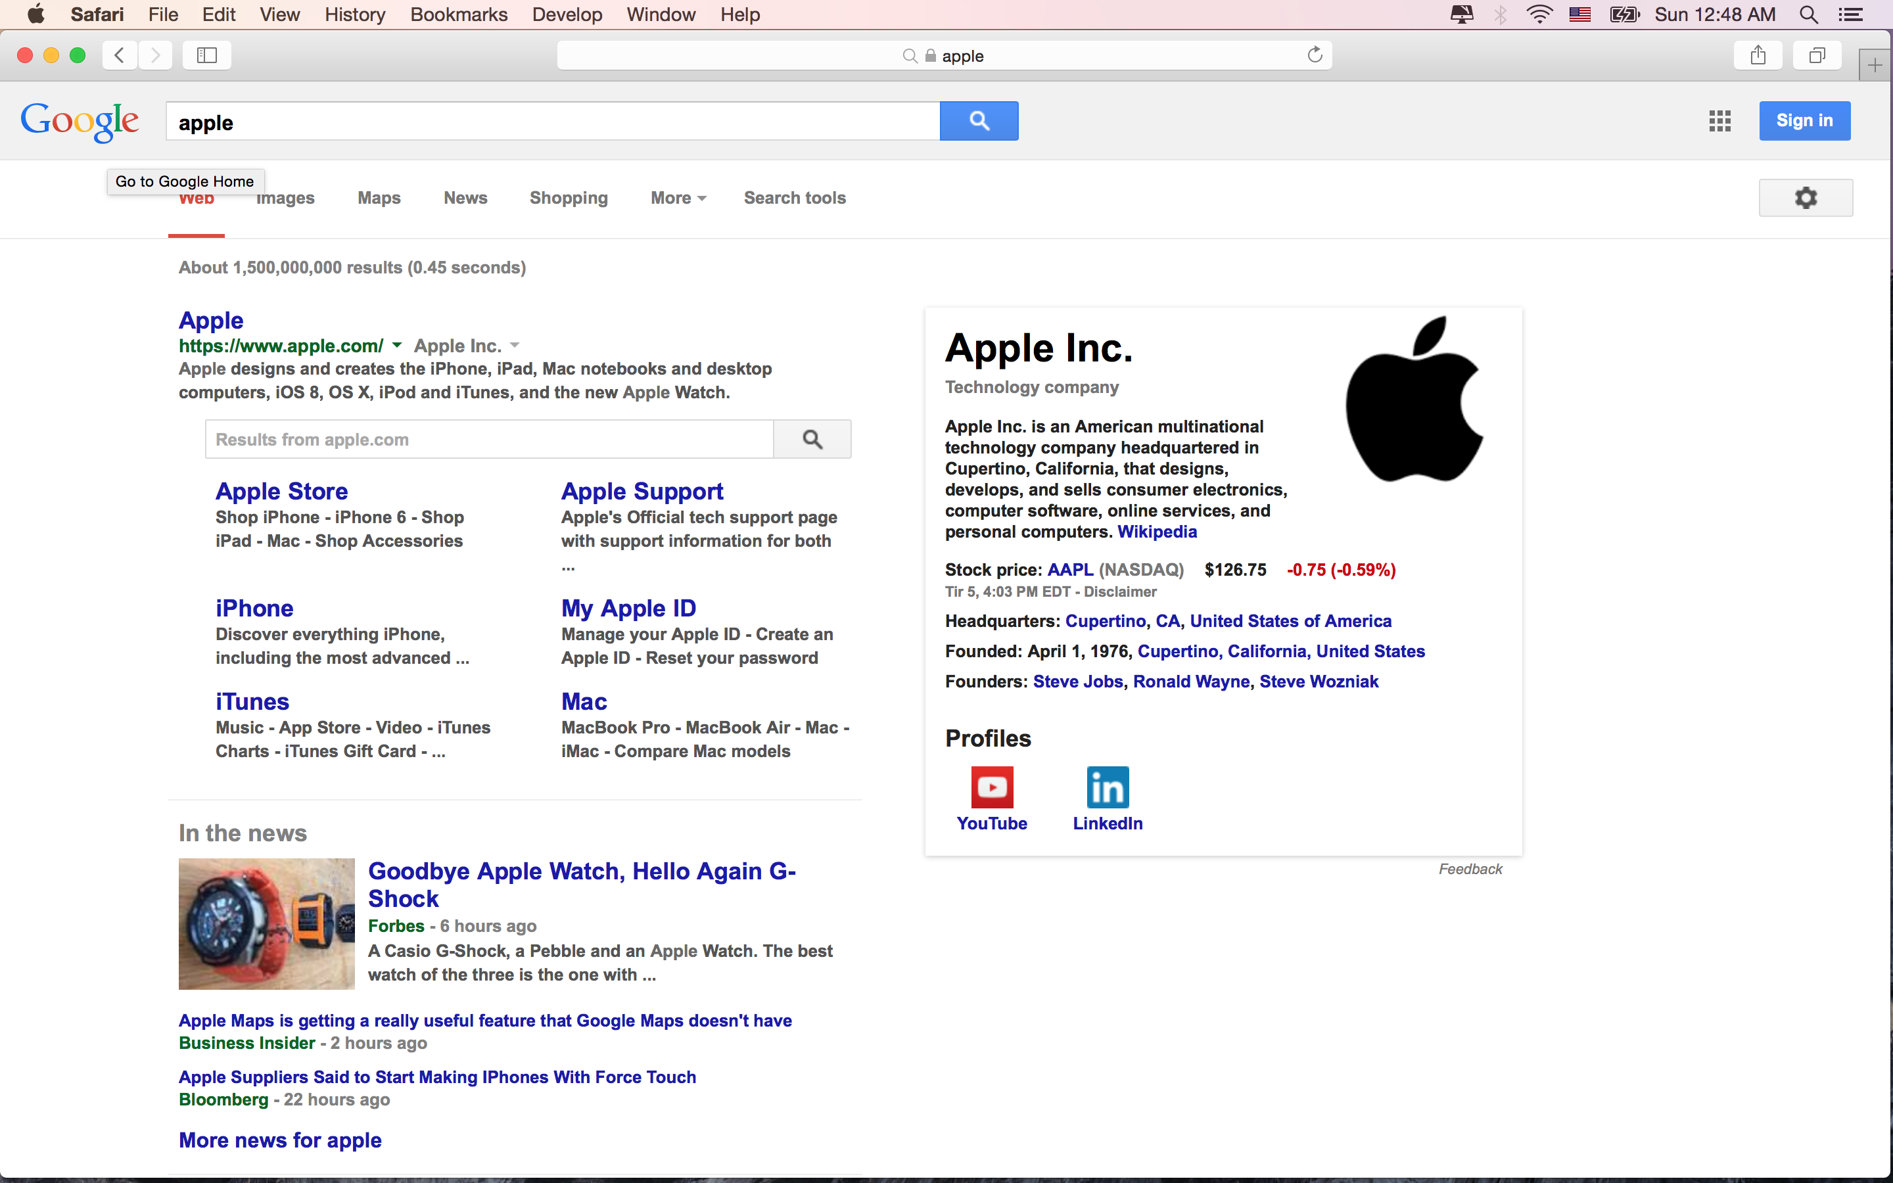This screenshot has width=1893, height=1183.
Task: Open the search settings gear icon
Action: coord(1805,197)
